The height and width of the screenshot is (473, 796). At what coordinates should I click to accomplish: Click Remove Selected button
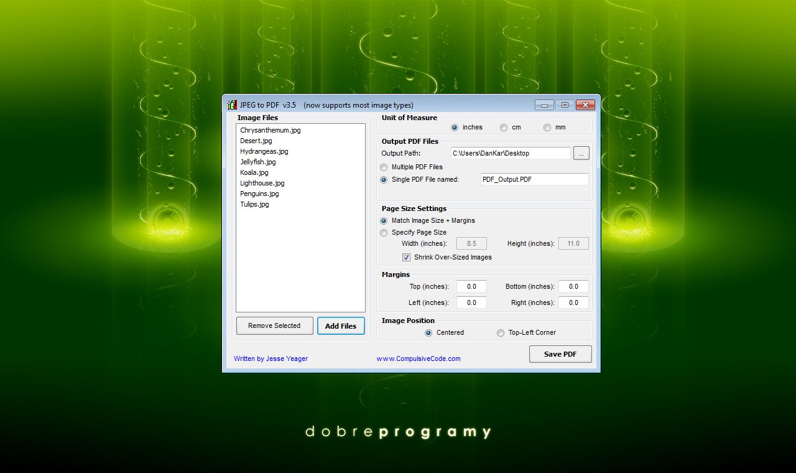point(274,325)
